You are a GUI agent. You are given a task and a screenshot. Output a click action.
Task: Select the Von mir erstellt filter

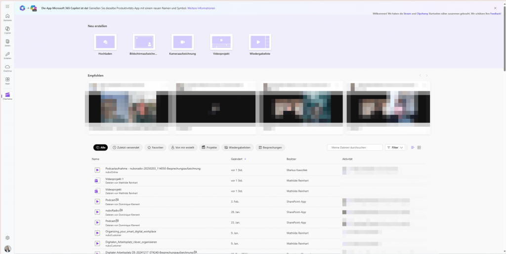(x=183, y=147)
